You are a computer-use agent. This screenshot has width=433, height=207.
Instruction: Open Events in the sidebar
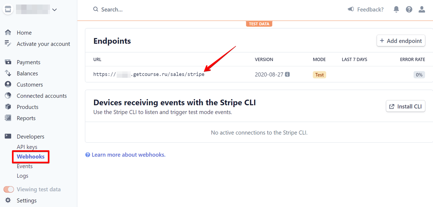point(25,166)
